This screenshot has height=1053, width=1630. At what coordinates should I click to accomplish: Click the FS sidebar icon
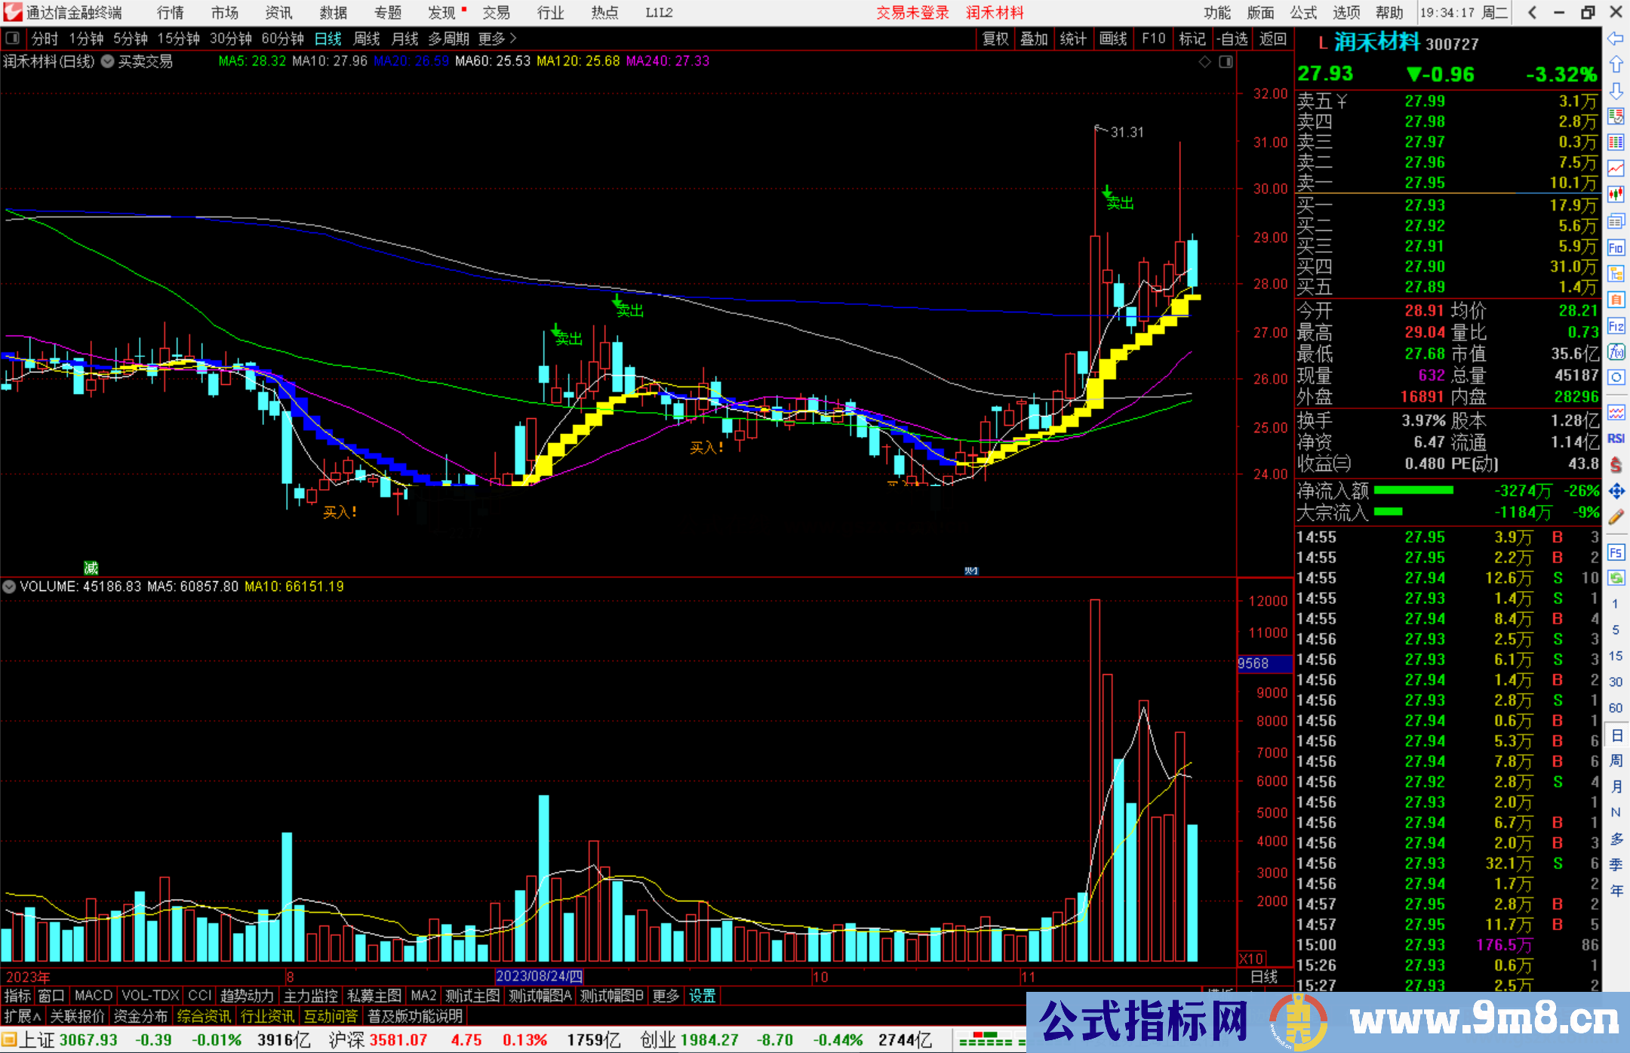point(1616,552)
